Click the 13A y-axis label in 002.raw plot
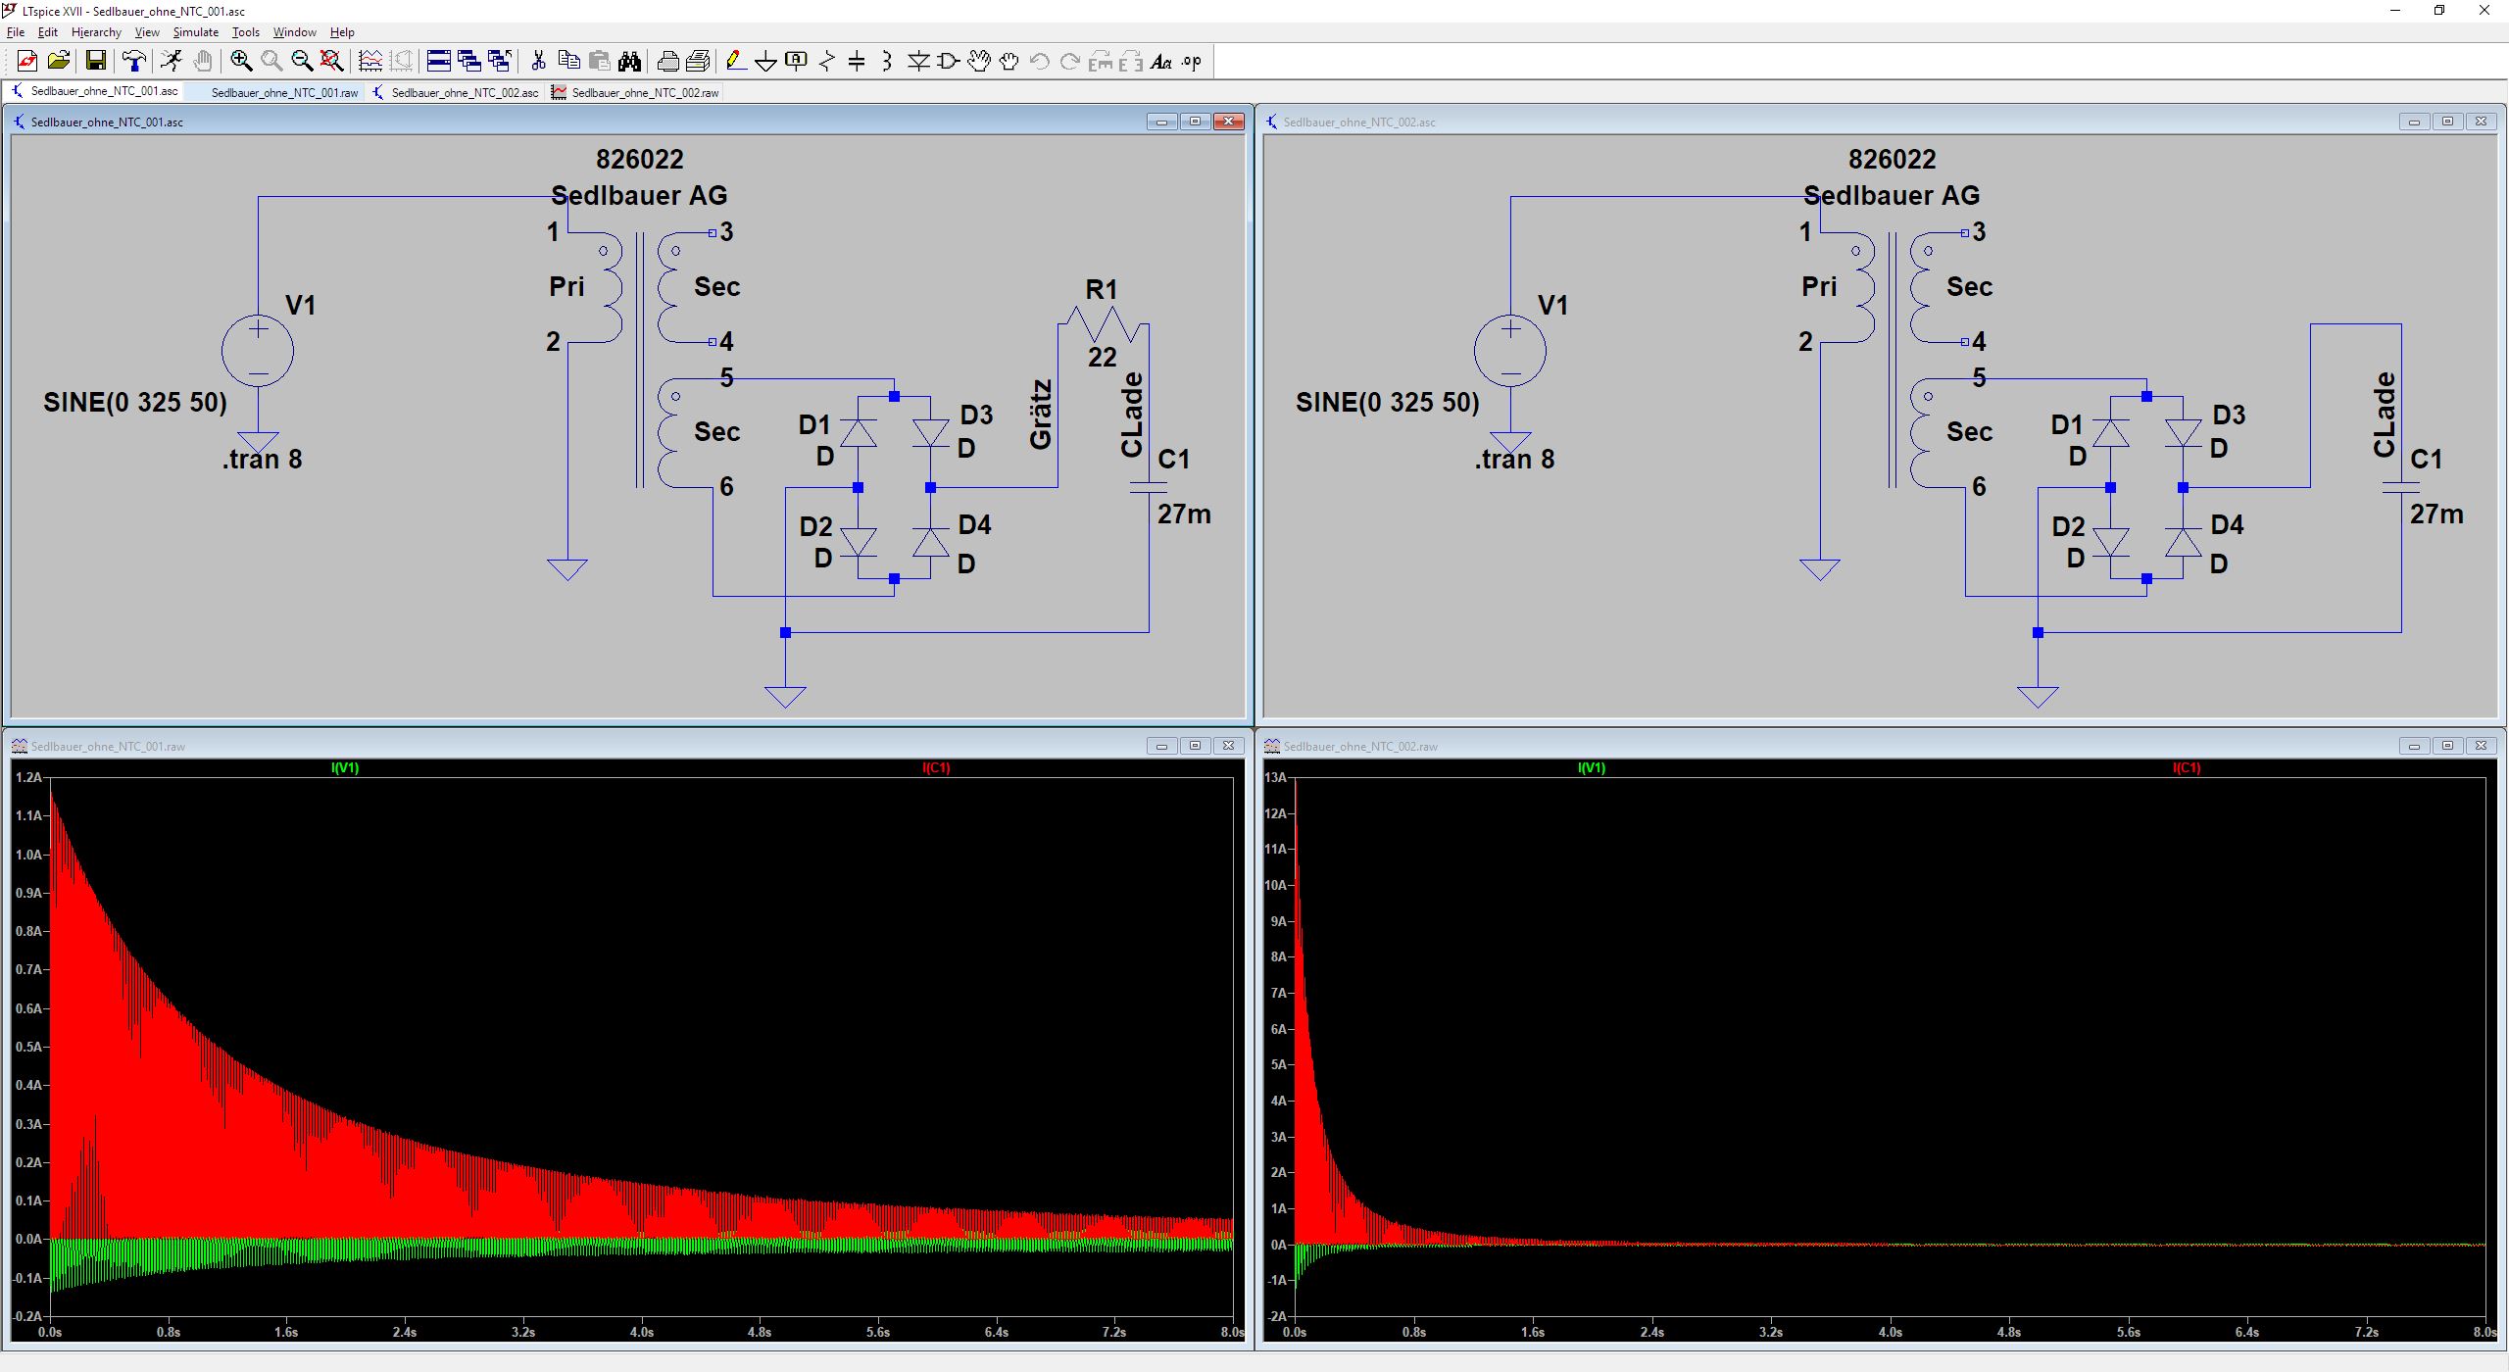The image size is (2509, 1372). 1275,777
